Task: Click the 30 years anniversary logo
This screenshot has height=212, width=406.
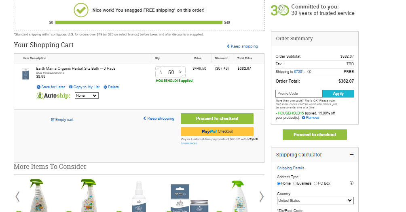Action: (x=280, y=10)
